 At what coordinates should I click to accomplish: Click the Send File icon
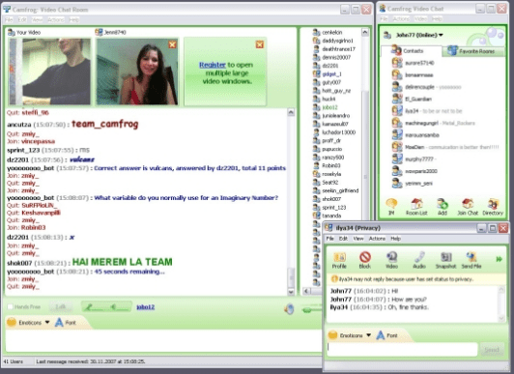pos(471,260)
